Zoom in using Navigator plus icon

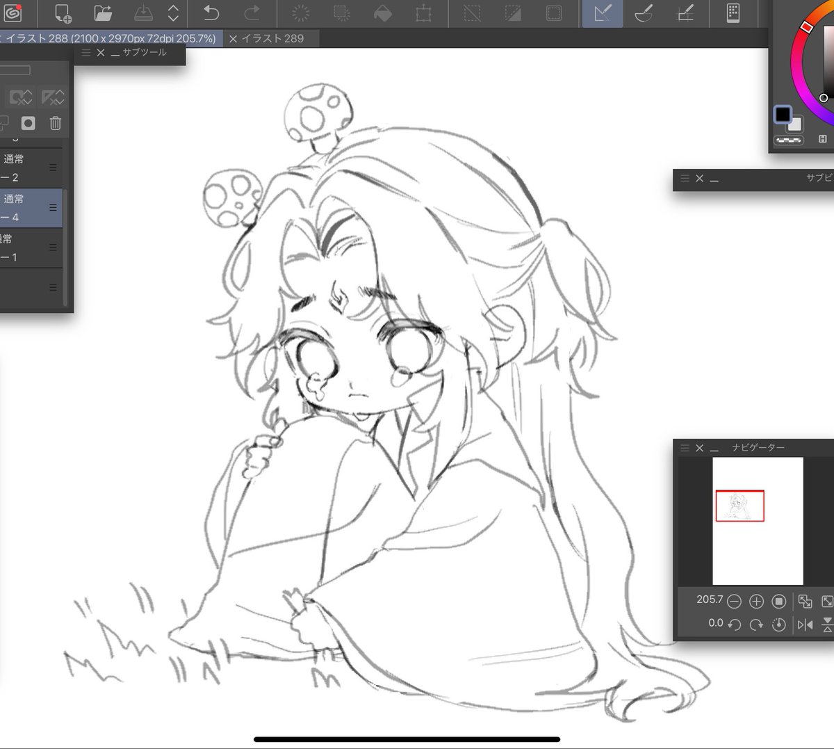(x=757, y=601)
